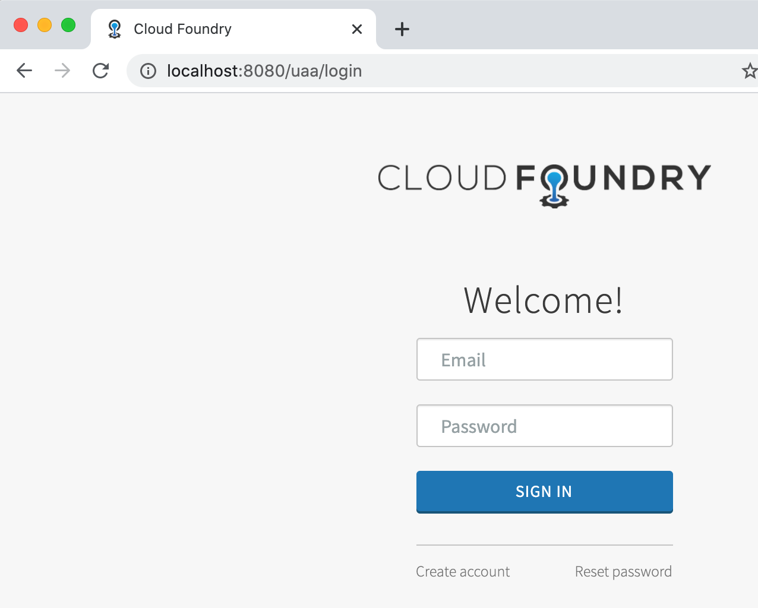Maximize the window with green button
This screenshot has width=758, height=608.
pyautogui.click(x=68, y=25)
